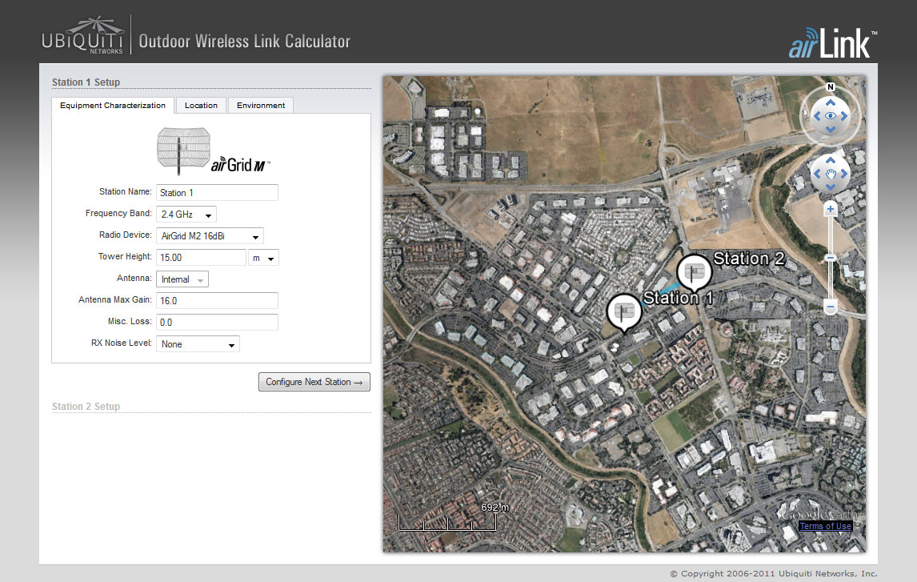Switch to the Environment tab
The image size is (917, 582).
pos(261,106)
